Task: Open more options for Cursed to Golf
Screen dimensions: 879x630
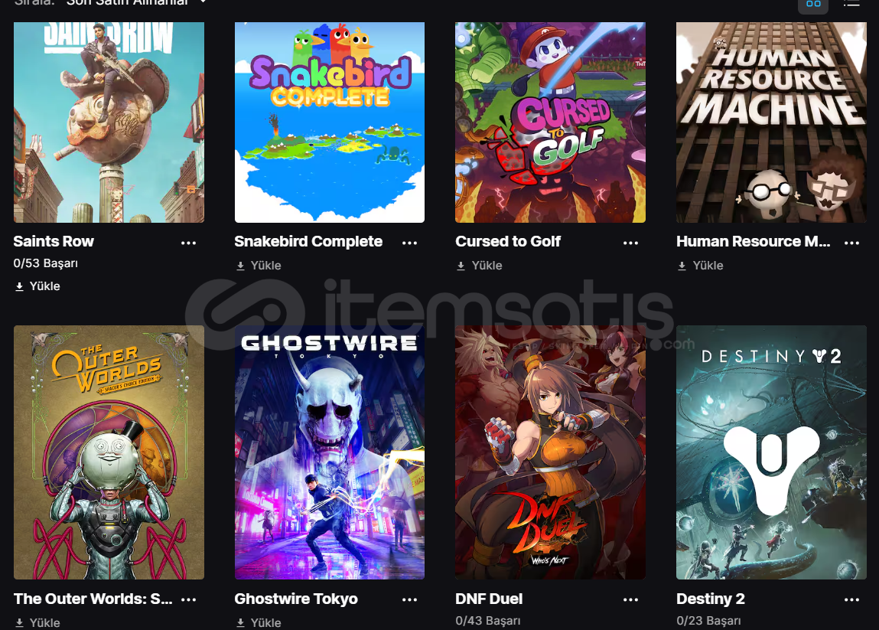Action: pos(630,243)
